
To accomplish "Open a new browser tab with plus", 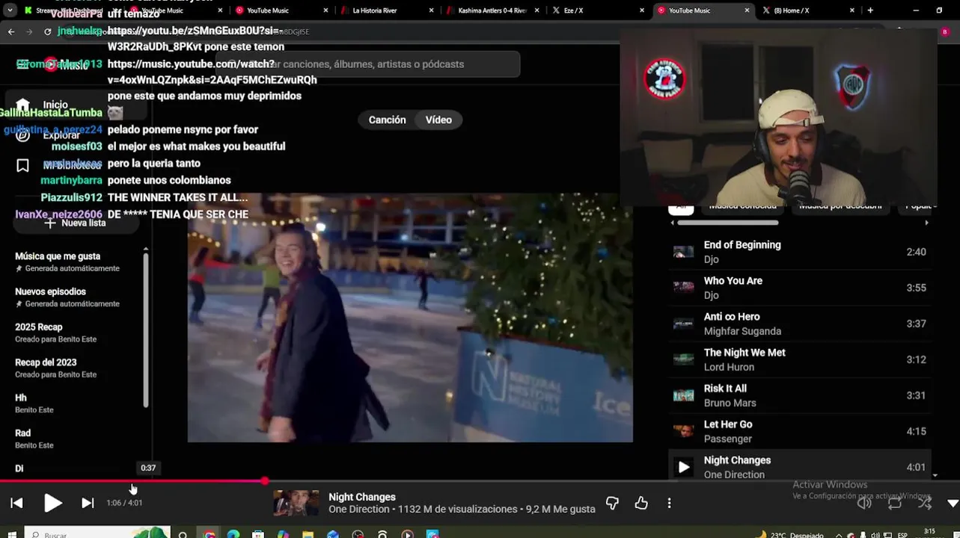I will pos(869,10).
